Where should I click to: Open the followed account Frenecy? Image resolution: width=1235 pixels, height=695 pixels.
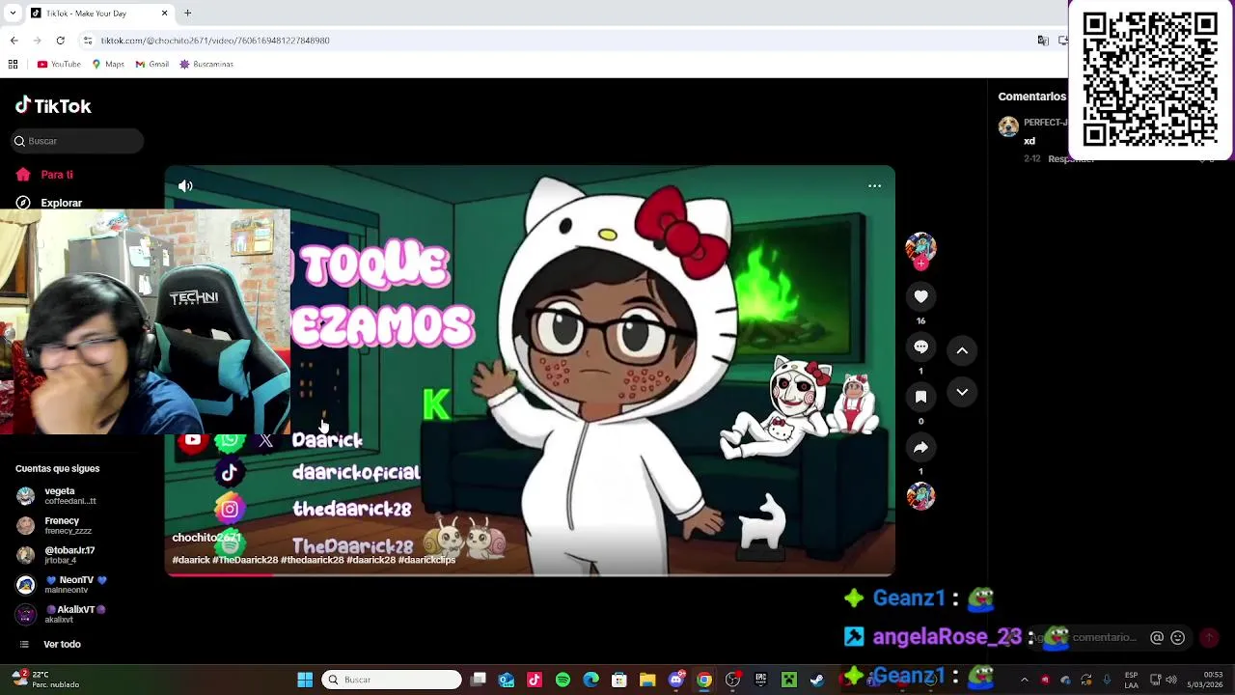(56, 525)
